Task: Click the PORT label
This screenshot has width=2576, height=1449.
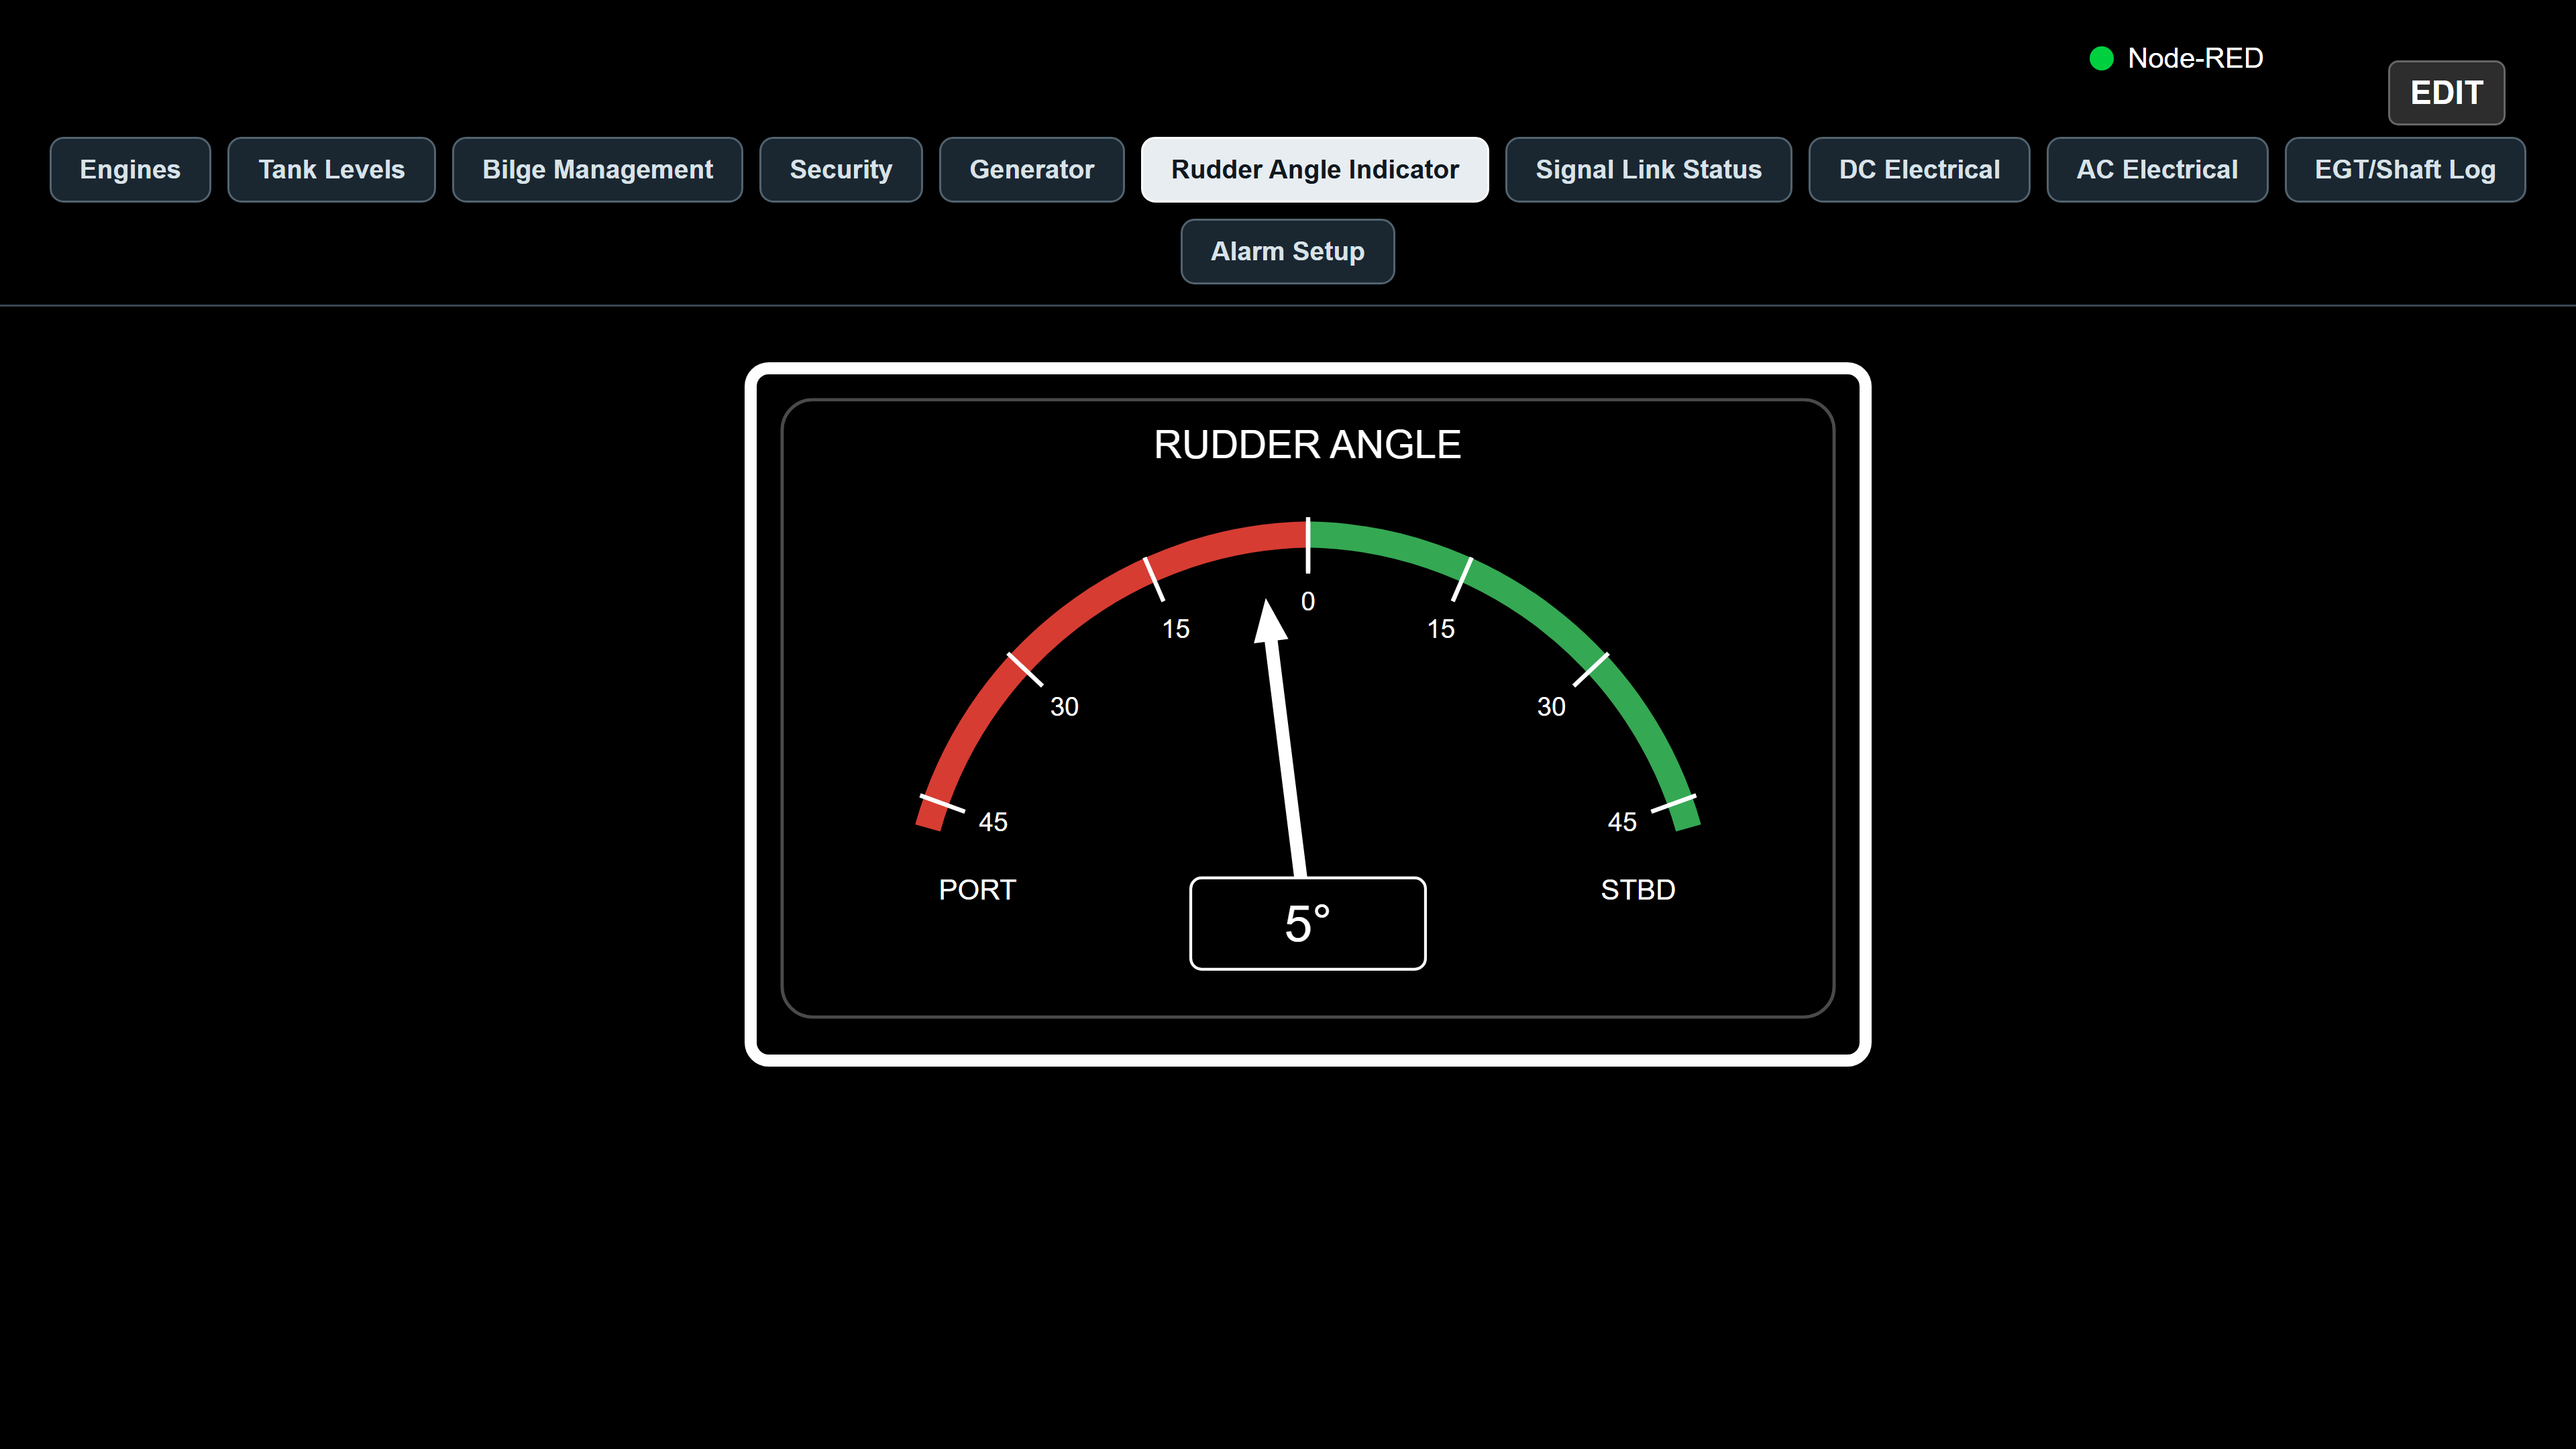Action: coord(977,890)
